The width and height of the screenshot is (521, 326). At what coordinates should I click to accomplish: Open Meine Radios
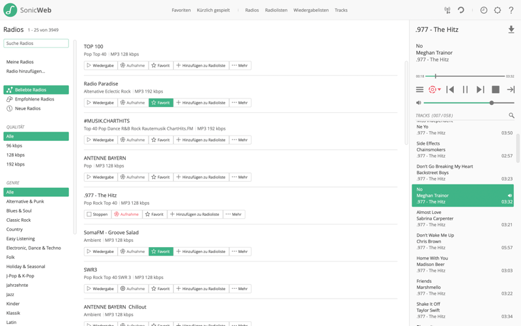pyautogui.click(x=20, y=62)
